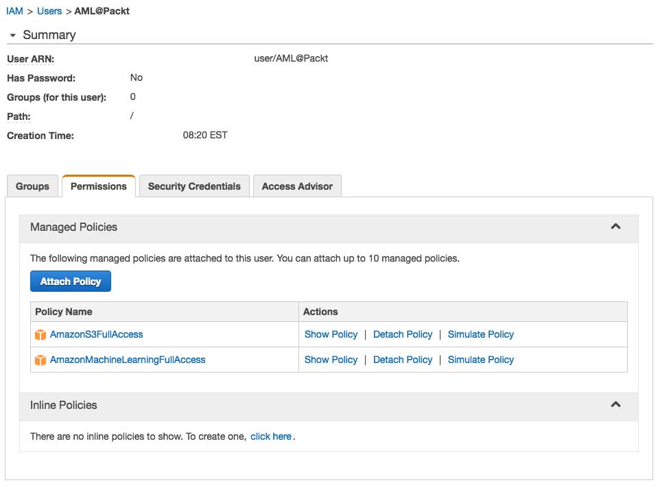
Task: Click the AmazonS3FullAccess policy cube icon
Action: (40, 335)
